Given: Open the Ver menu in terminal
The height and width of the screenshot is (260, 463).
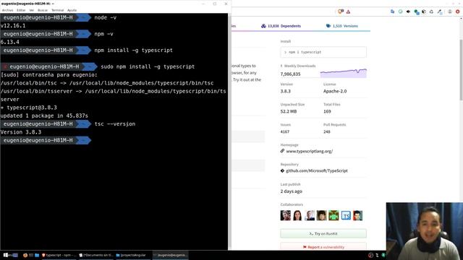Looking at the screenshot, I should 32,10.
